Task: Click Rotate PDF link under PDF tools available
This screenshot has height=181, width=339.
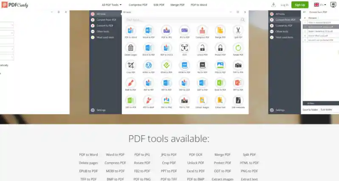Action: (x=142, y=163)
